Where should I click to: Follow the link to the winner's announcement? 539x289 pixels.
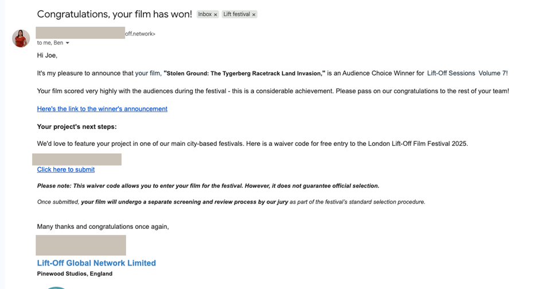(102, 109)
